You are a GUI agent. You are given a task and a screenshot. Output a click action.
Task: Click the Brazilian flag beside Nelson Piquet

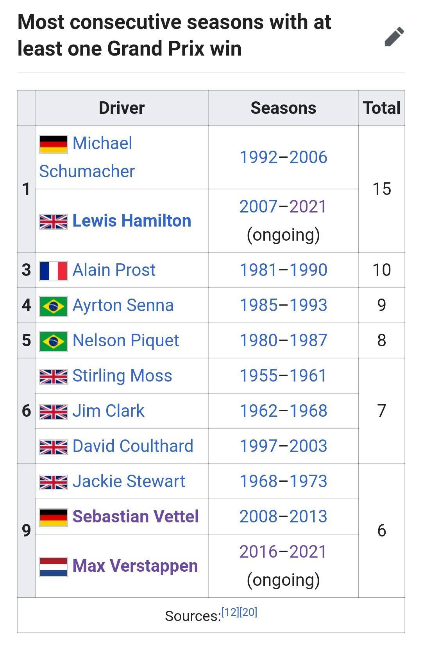(53, 340)
